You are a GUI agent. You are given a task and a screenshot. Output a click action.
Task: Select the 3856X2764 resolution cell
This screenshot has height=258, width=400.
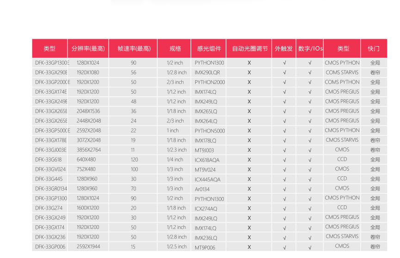point(88,150)
